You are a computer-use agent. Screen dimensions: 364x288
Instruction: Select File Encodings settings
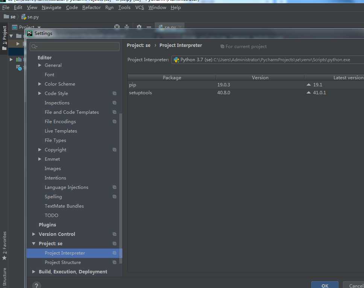pyautogui.click(x=61, y=122)
